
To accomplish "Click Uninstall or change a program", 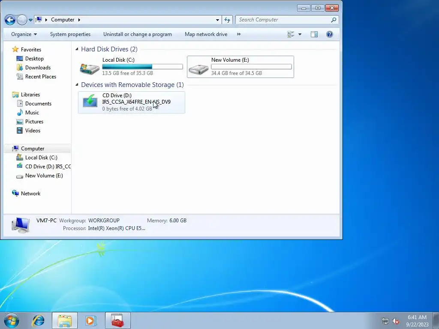I will tap(138, 34).
